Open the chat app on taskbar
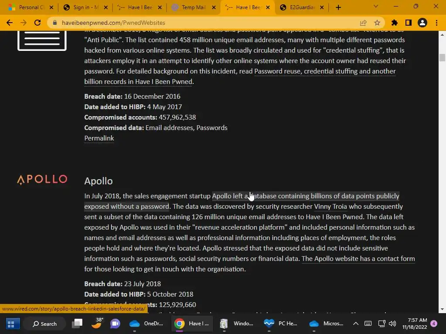This screenshot has height=334, width=446. tap(115, 324)
